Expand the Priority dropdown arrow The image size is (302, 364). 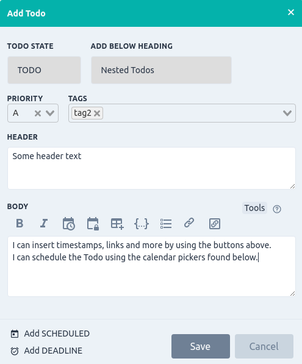point(50,113)
